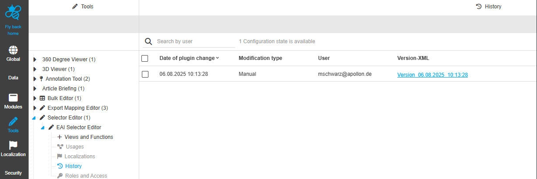Select the Bulk Editor tree item
The width and height of the screenshot is (537, 179).
[x=64, y=98]
